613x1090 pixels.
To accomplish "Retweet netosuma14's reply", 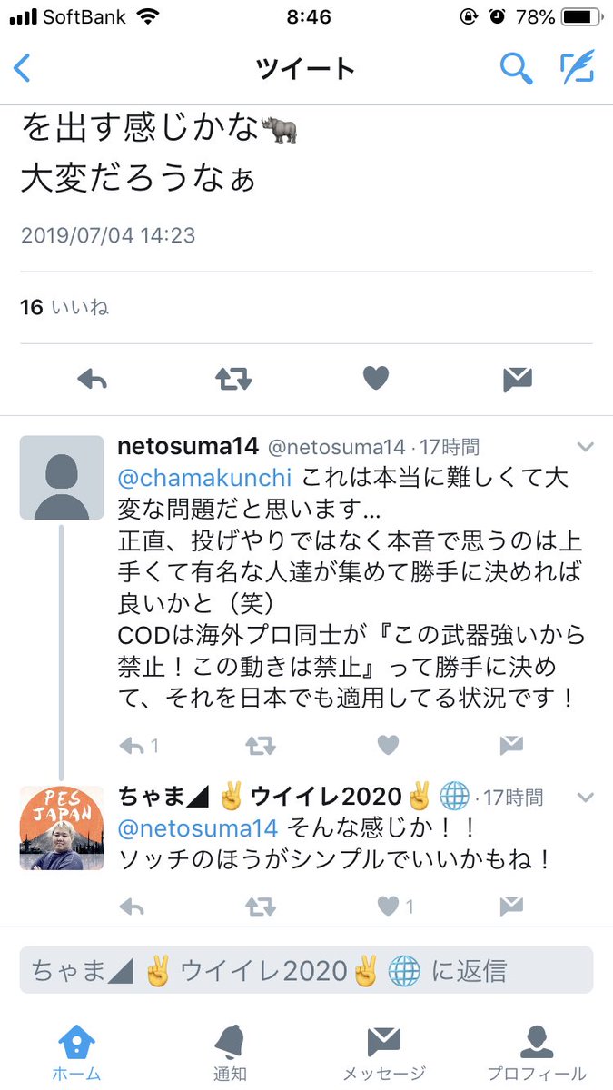I will (261, 746).
